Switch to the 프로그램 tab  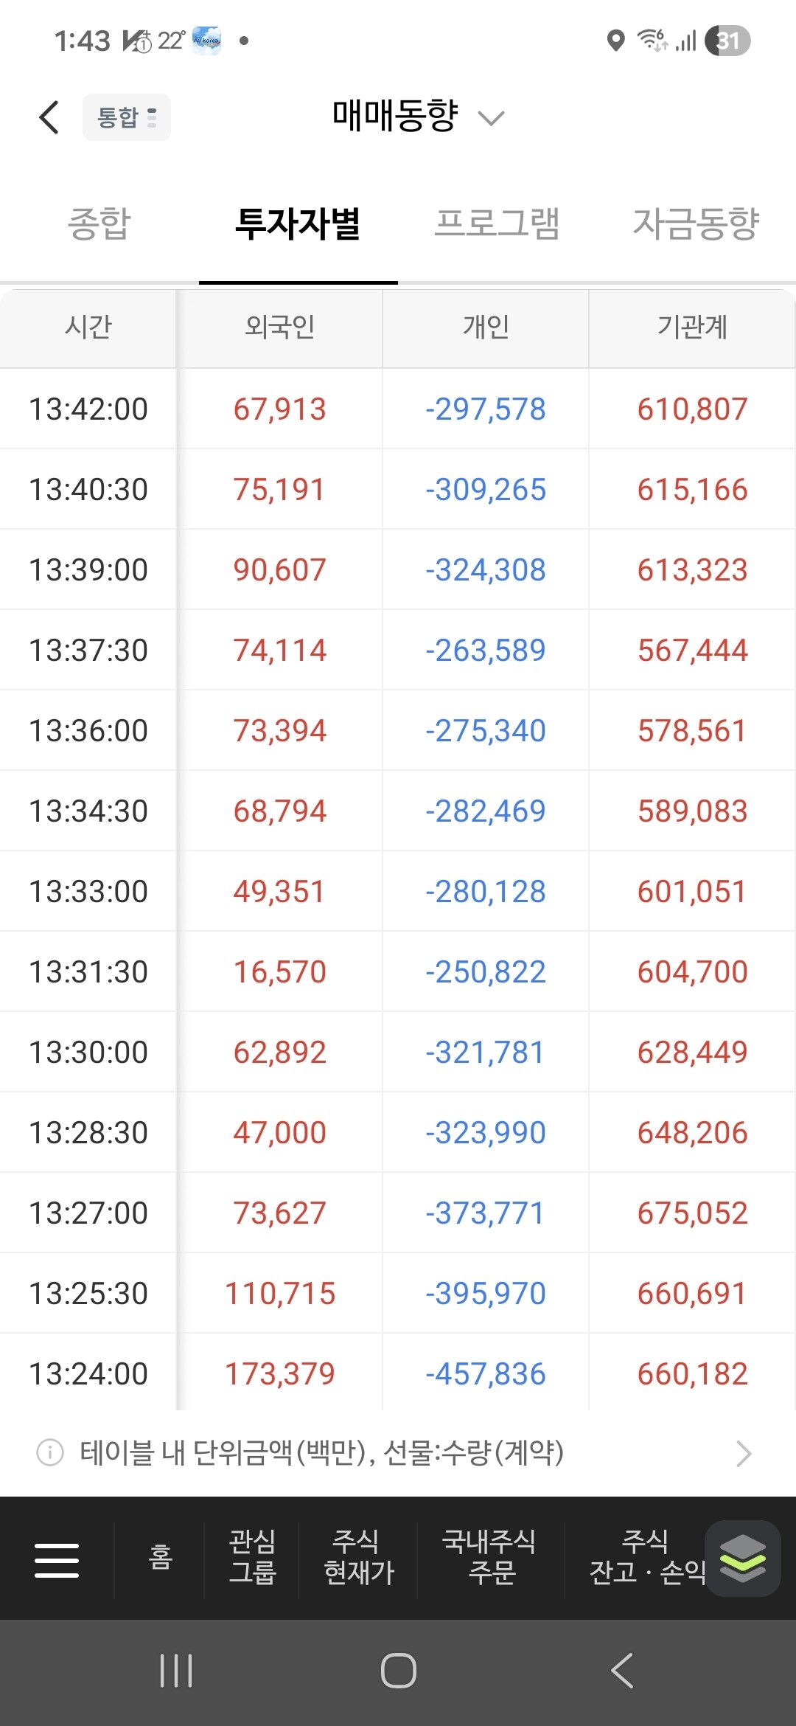497,223
